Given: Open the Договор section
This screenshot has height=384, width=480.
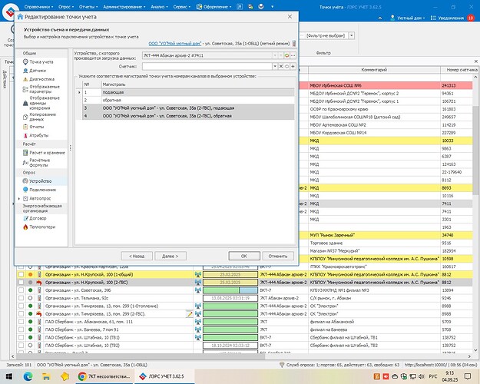Looking at the screenshot, I should pyautogui.click(x=38, y=218).
